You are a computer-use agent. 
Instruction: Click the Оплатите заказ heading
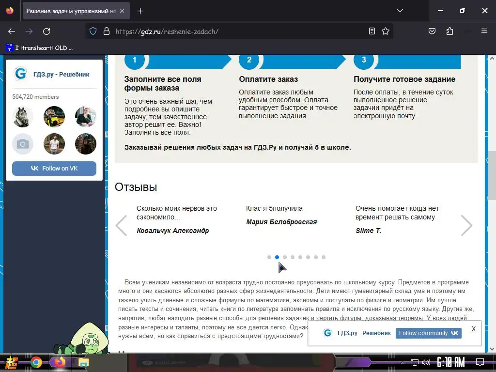pyautogui.click(x=268, y=79)
